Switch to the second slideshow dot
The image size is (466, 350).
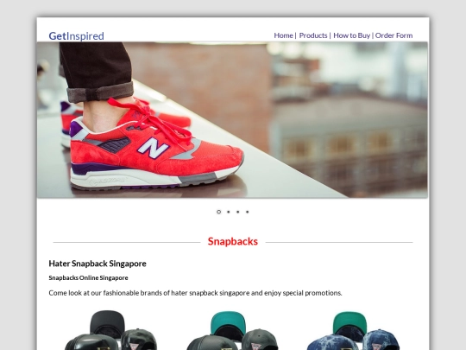[x=228, y=212]
